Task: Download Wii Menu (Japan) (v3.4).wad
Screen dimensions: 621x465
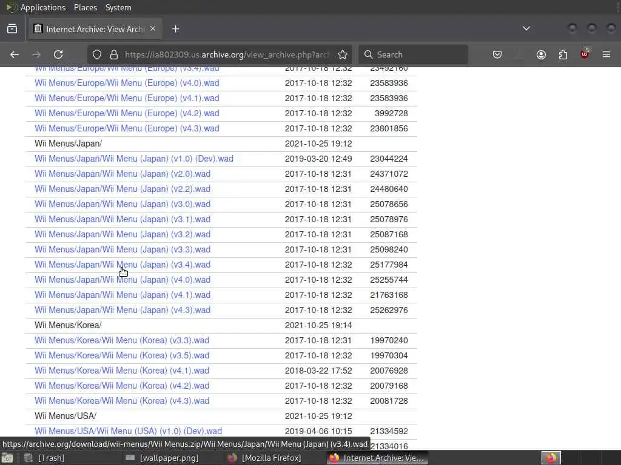Action: tap(123, 265)
